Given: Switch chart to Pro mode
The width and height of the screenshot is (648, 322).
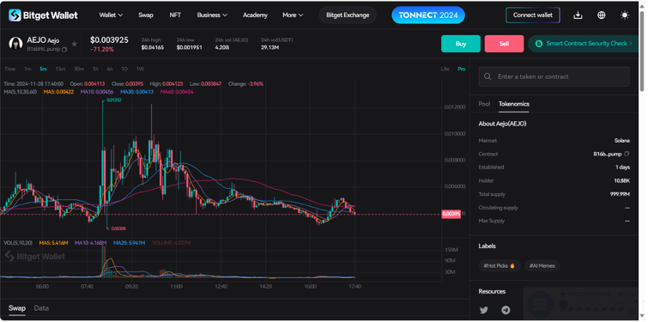Looking at the screenshot, I should tap(461, 69).
